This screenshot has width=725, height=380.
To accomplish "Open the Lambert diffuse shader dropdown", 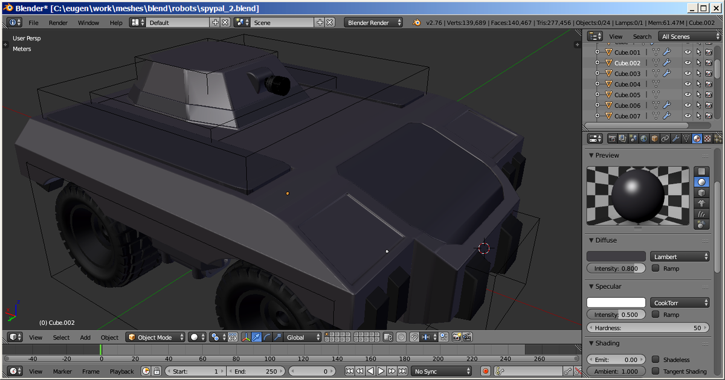I will pyautogui.click(x=680, y=257).
